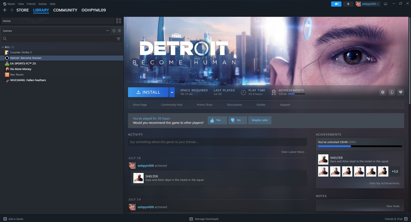The height and width of the screenshot is (222, 411).
Task: Open Detroit game settings gear
Action: (x=383, y=92)
